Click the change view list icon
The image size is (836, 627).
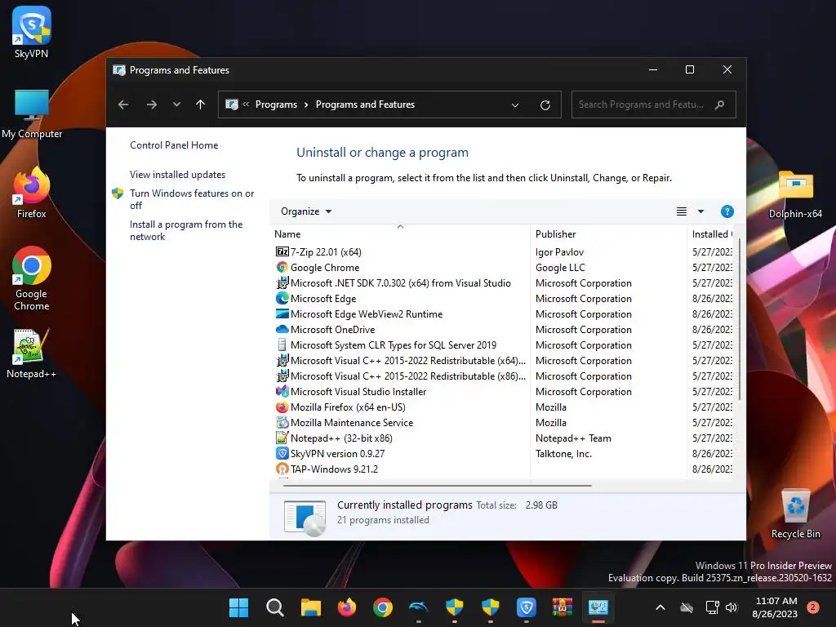point(682,211)
